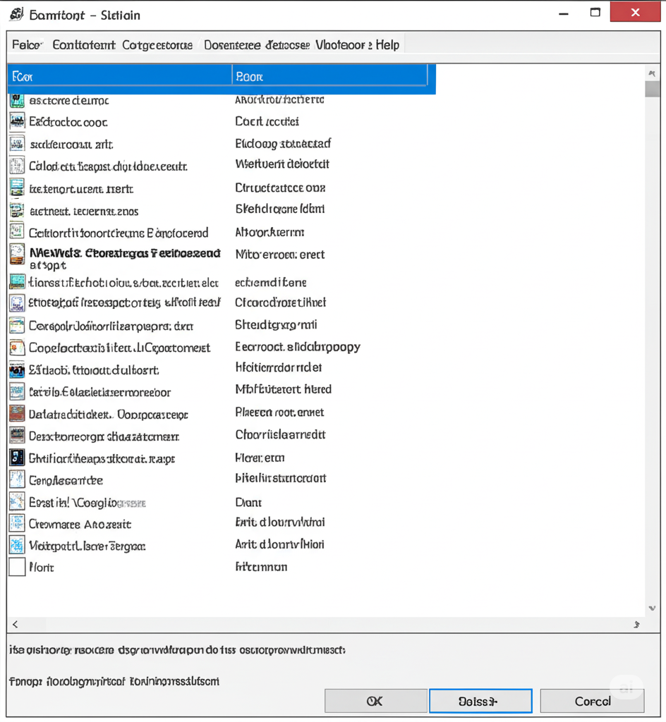Select the 'Mito erccoa: erect' cell

(280, 254)
